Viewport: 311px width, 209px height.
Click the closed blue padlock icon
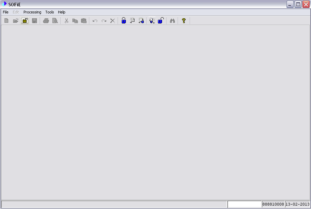click(123, 21)
